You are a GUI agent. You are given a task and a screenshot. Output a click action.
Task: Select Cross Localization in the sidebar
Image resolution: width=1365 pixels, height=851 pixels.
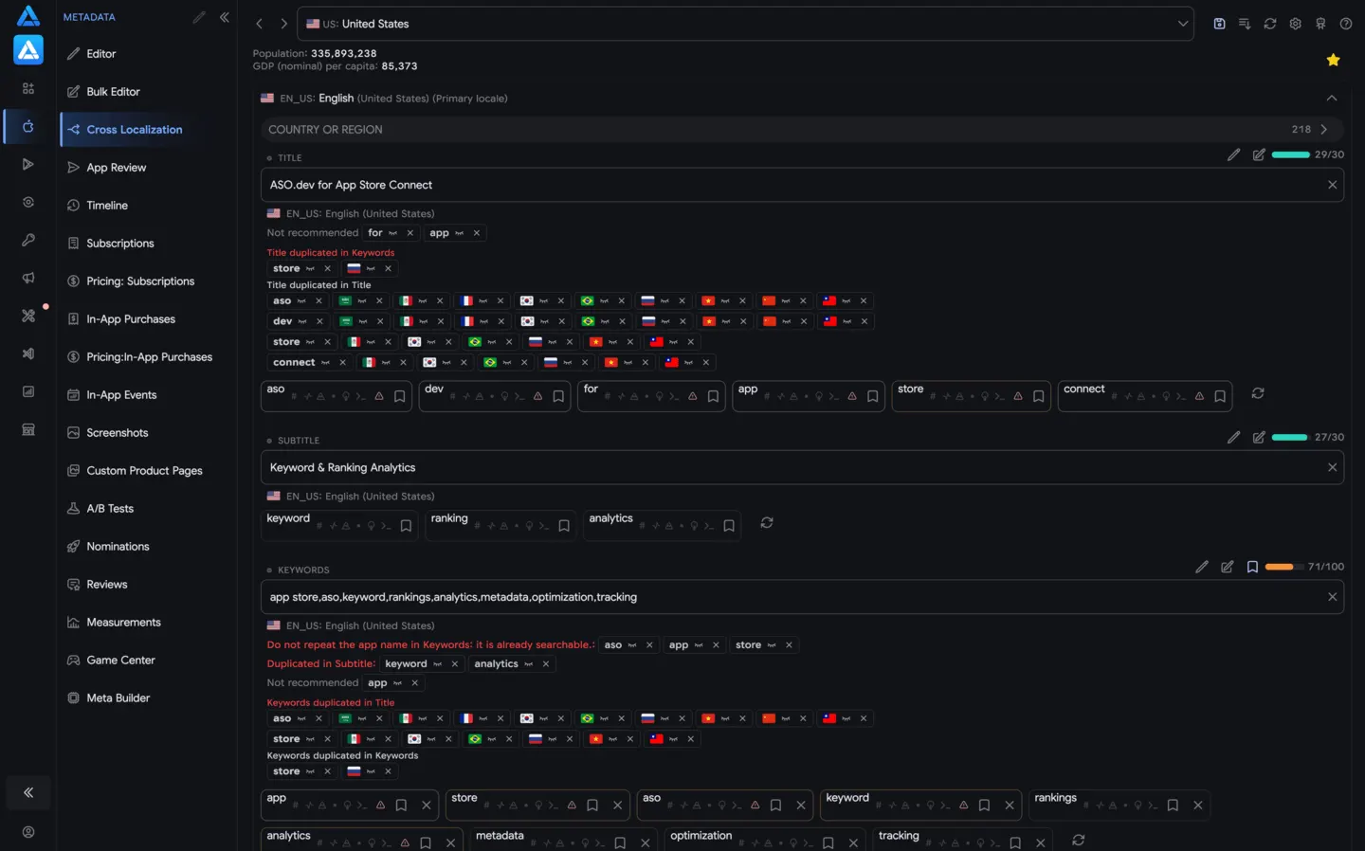point(134,130)
